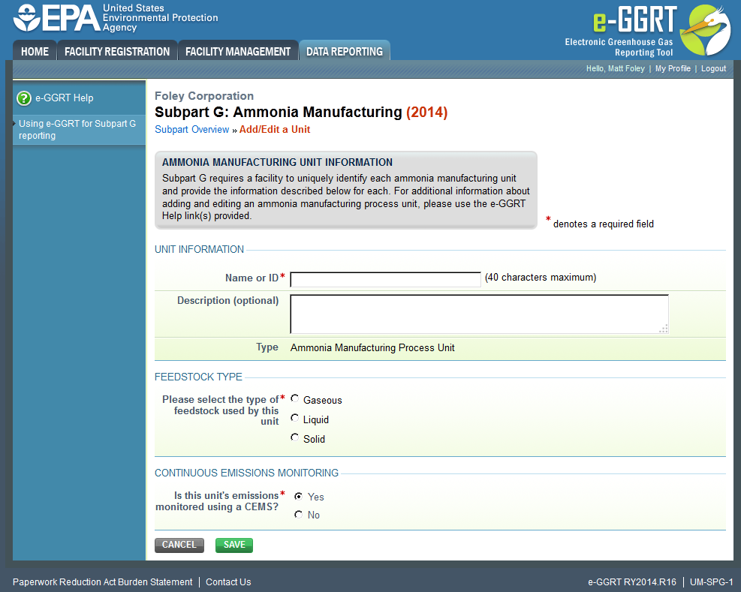
Task: Click the (40 characters maximum) hint text
Action: click(541, 278)
